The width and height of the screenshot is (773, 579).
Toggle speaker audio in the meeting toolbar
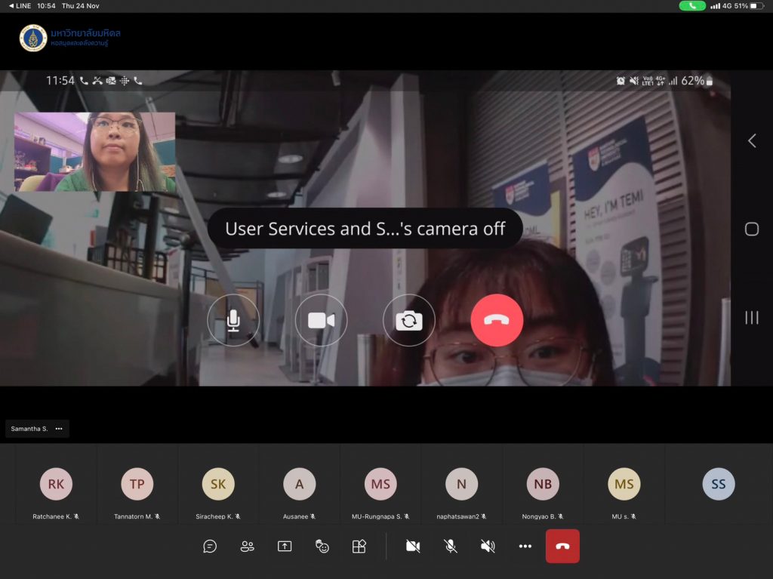pos(488,547)
